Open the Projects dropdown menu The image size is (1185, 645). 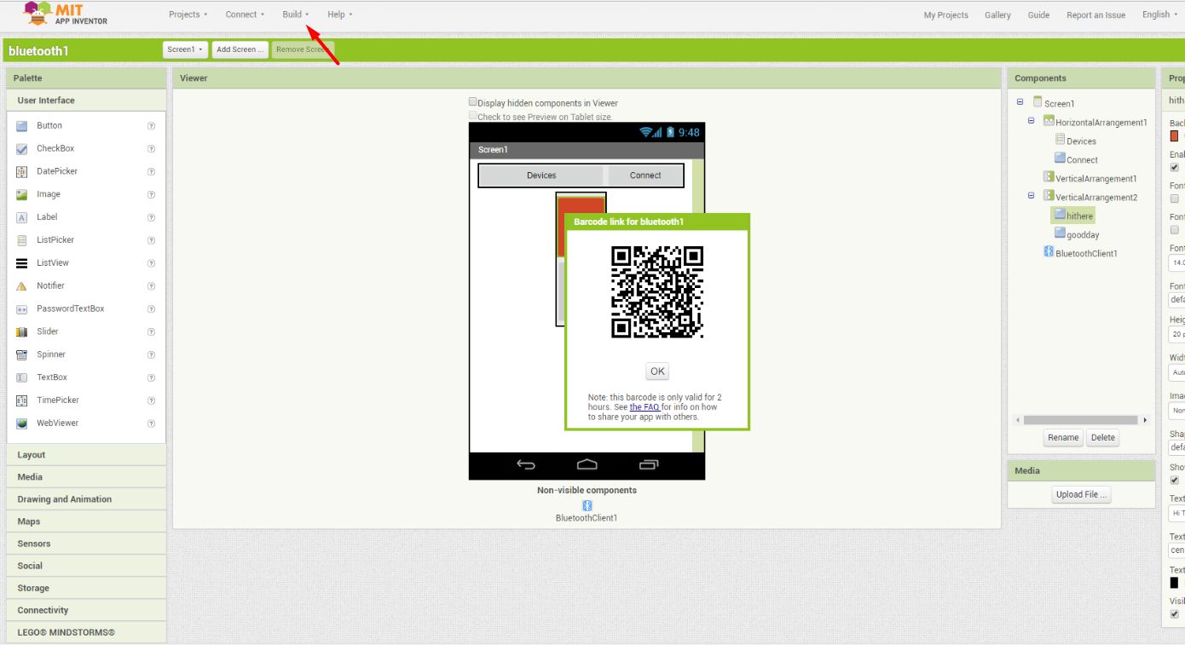click(188, 14)
